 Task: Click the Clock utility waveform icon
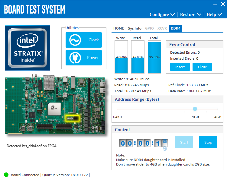tap(75, 40)
